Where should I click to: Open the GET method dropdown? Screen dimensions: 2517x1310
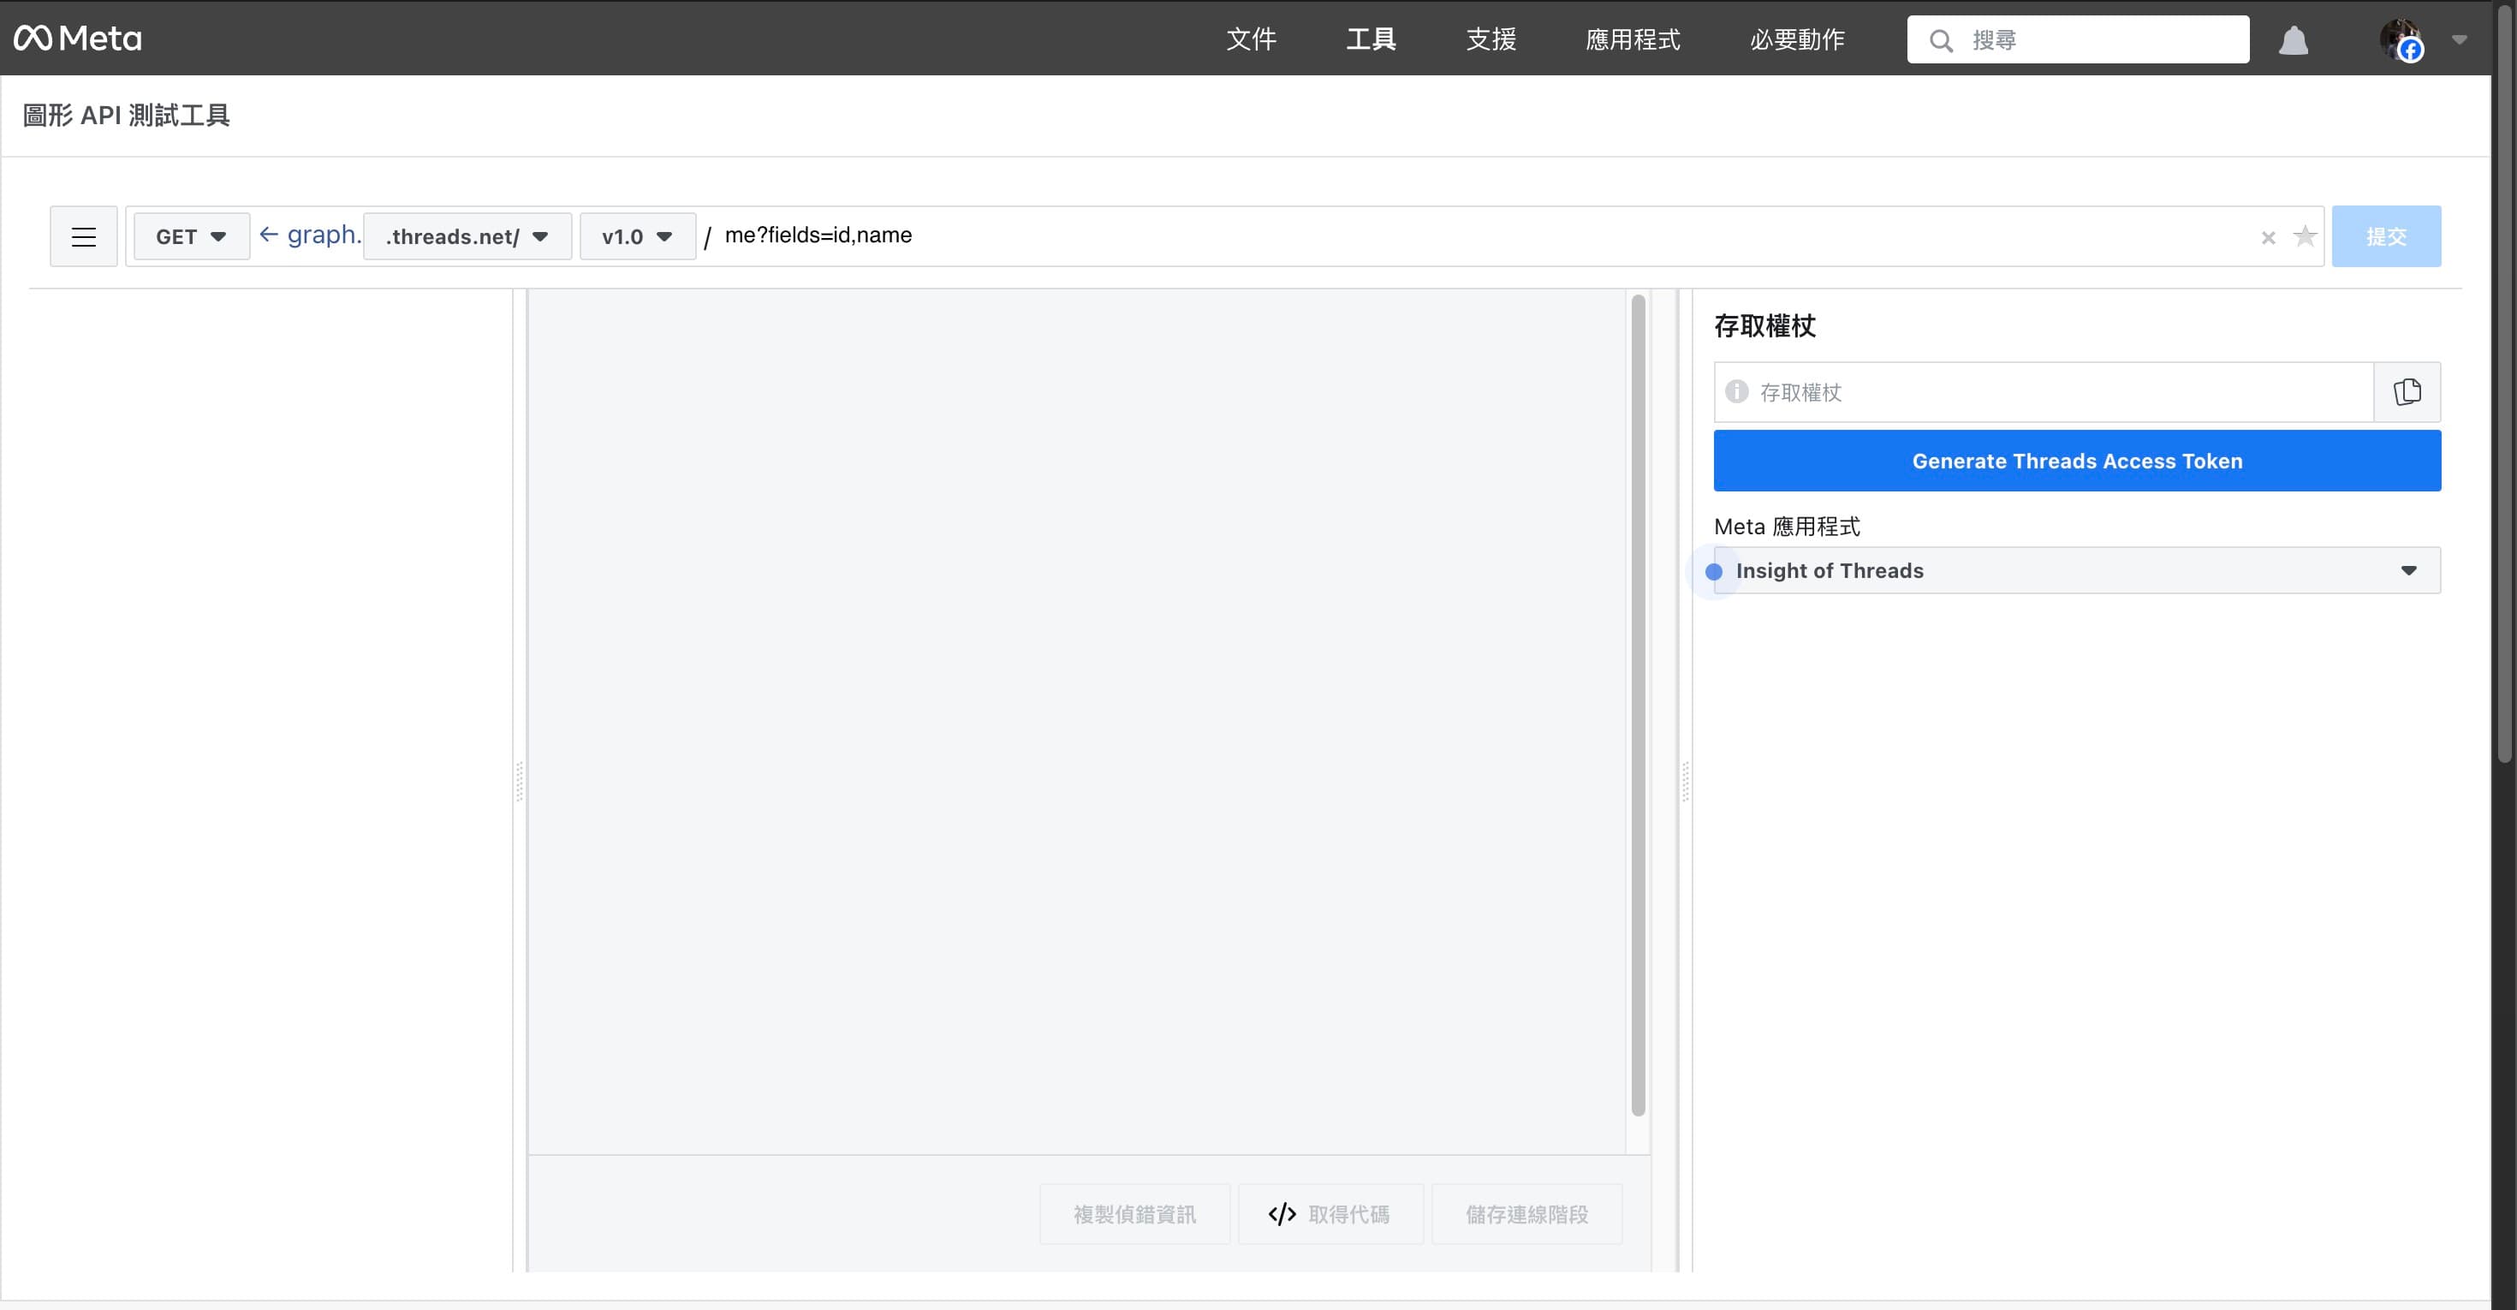pyautogui.click(x=191, y=235)
